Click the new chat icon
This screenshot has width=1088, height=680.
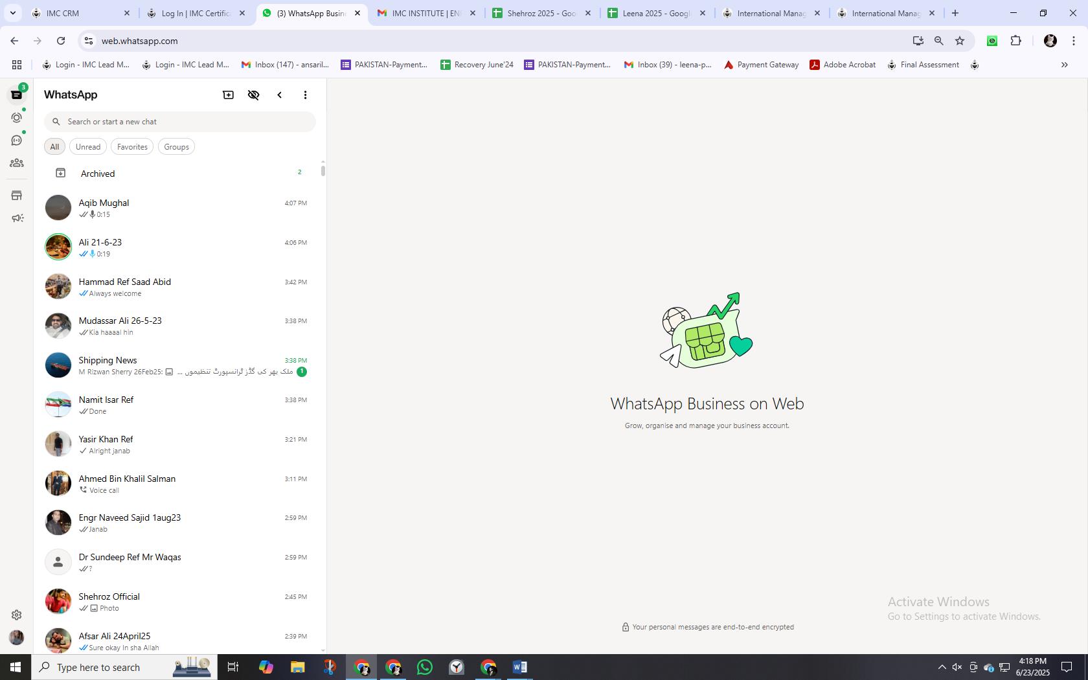pyautogui.click(x=228, y=95)
